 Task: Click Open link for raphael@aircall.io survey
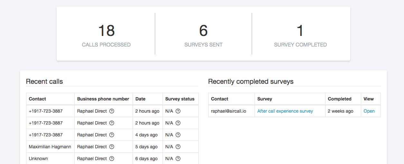369,111
